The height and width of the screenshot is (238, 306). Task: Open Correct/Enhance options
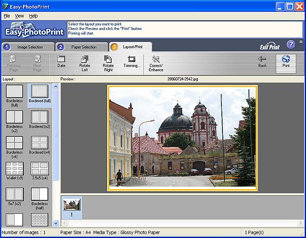pos(156,63)
